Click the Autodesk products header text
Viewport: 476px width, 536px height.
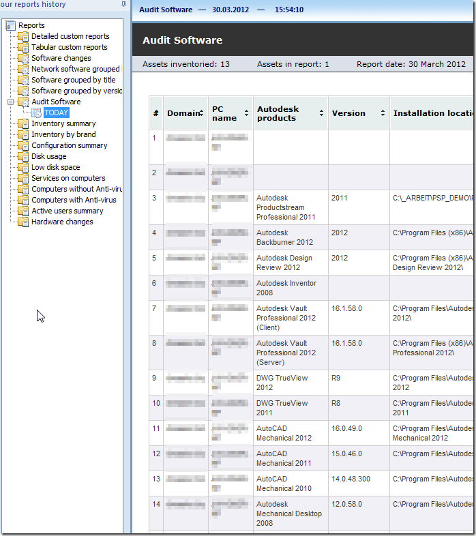click(x=278, y=113)
